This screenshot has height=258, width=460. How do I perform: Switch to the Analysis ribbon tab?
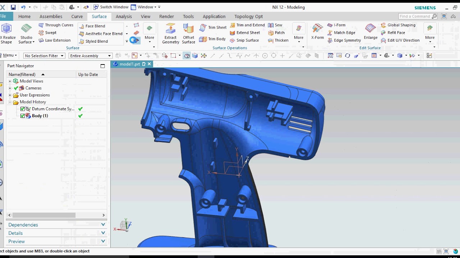click(124, 16)
